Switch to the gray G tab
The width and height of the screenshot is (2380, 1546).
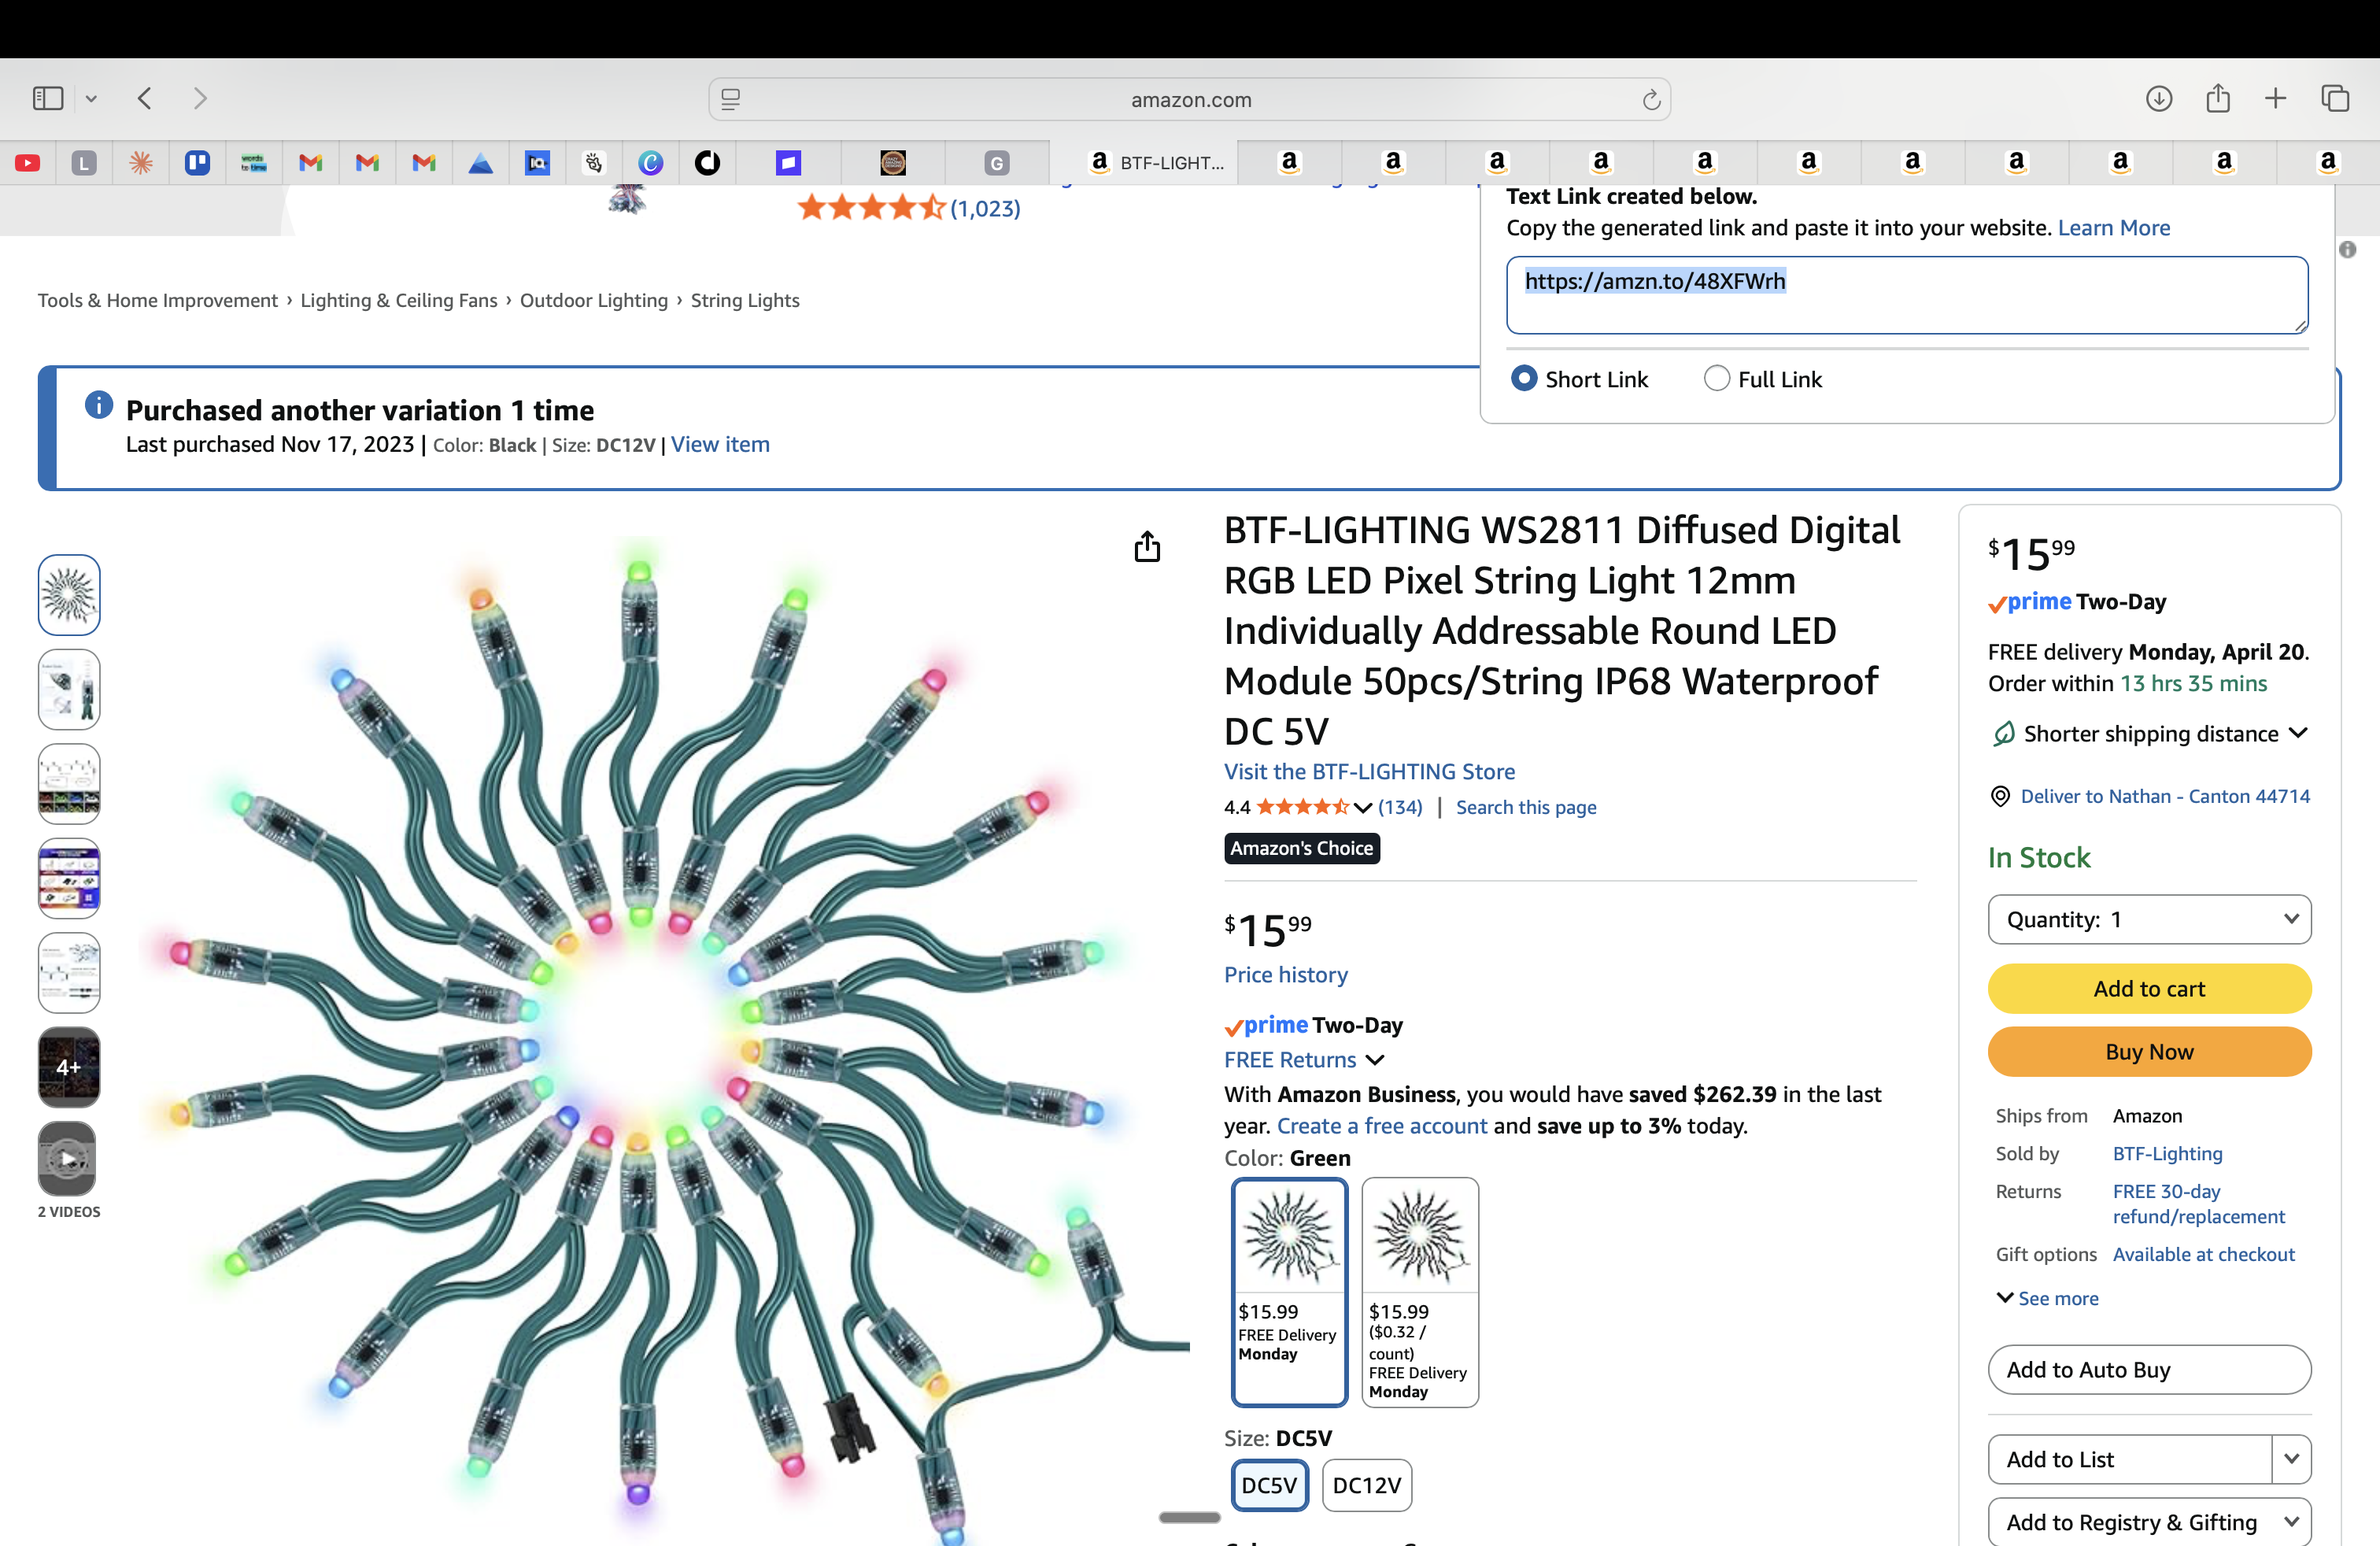point(997,162)
